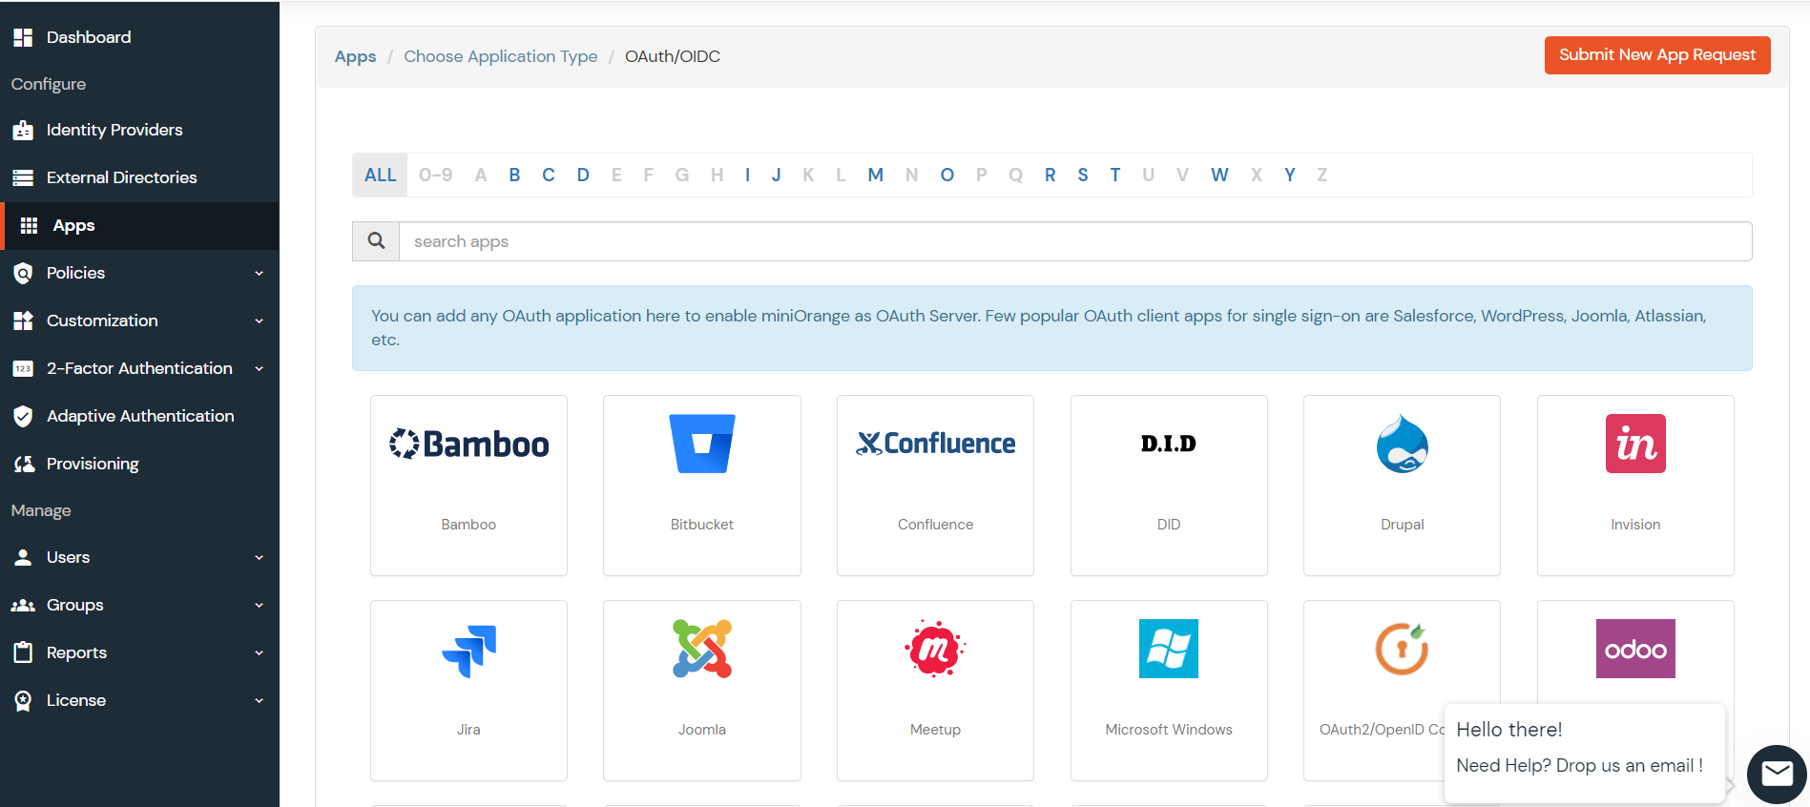
Task: Click 'Need Help? Drop us an email' popup
Action: (x=1584, y=754)
